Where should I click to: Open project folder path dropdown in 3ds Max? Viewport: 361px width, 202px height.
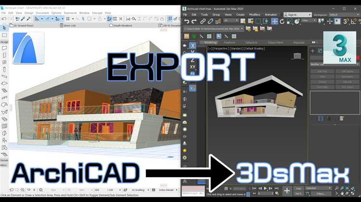pyautogui.click(x=213, y=29)
